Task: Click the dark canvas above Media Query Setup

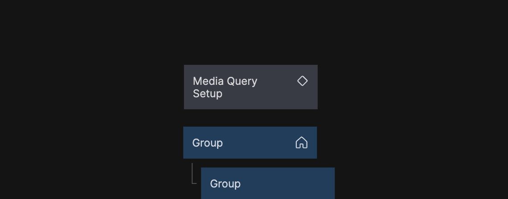Action: pos(250,36)
